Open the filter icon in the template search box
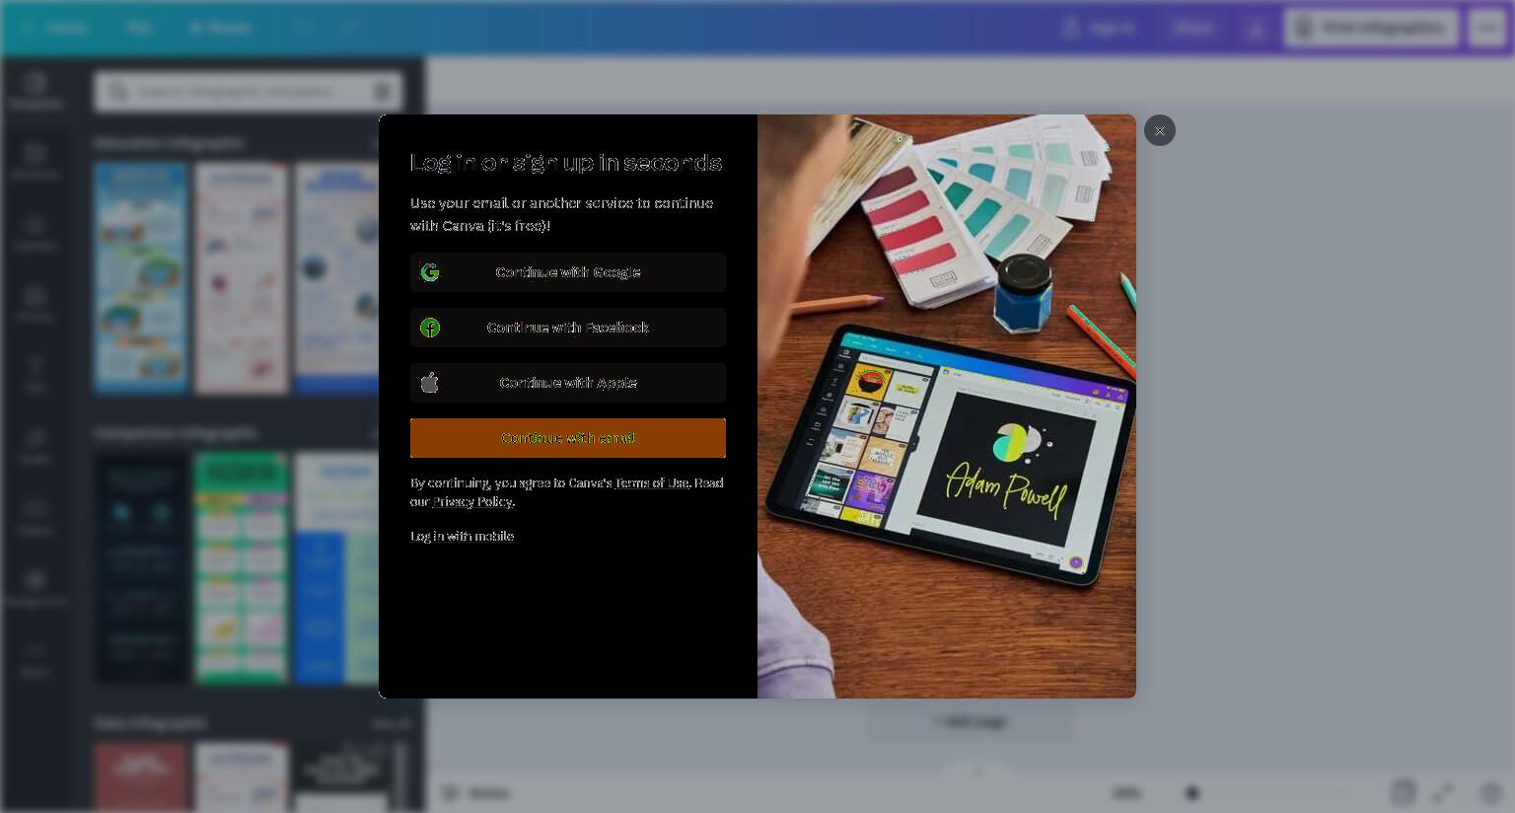The width and height of the screenshot is (1515, 813). (x=383, y=92)
